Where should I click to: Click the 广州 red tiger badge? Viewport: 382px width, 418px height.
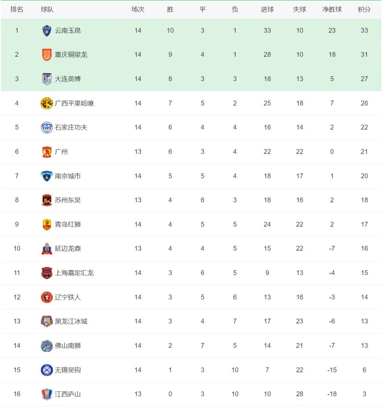coord(47,152)
